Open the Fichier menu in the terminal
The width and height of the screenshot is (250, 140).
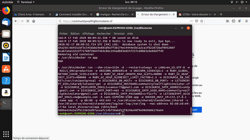pyautogui.click(x=63, y=34)
